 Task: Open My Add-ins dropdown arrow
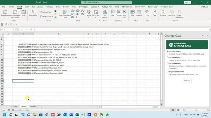click(x=53, y=16)
